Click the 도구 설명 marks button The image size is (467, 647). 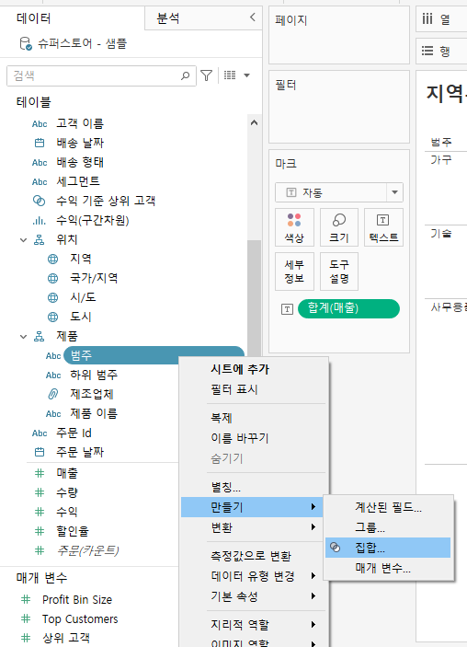click(339, 272)
